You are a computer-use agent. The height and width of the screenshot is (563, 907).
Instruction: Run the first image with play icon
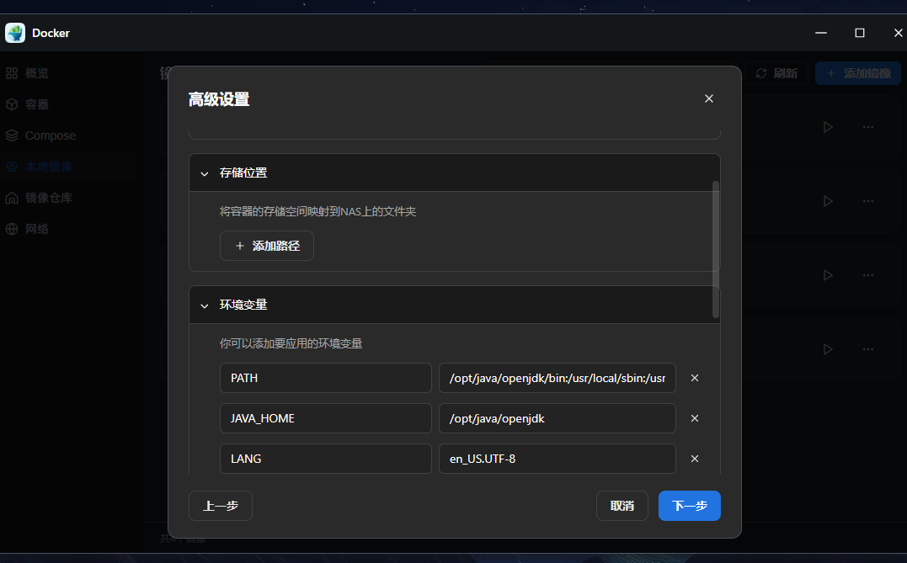pos(828,127)
